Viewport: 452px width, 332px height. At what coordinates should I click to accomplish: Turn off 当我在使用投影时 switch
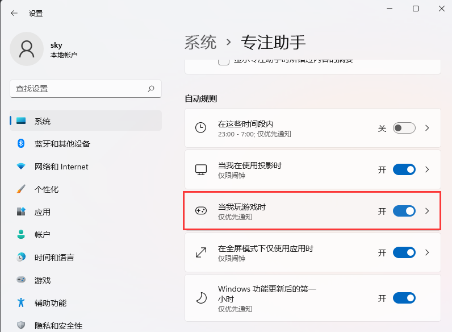point(404,169)
